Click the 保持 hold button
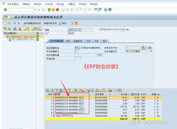Viewport: 177px width, 129px height. pyautogui.click(x=63, y=23)
